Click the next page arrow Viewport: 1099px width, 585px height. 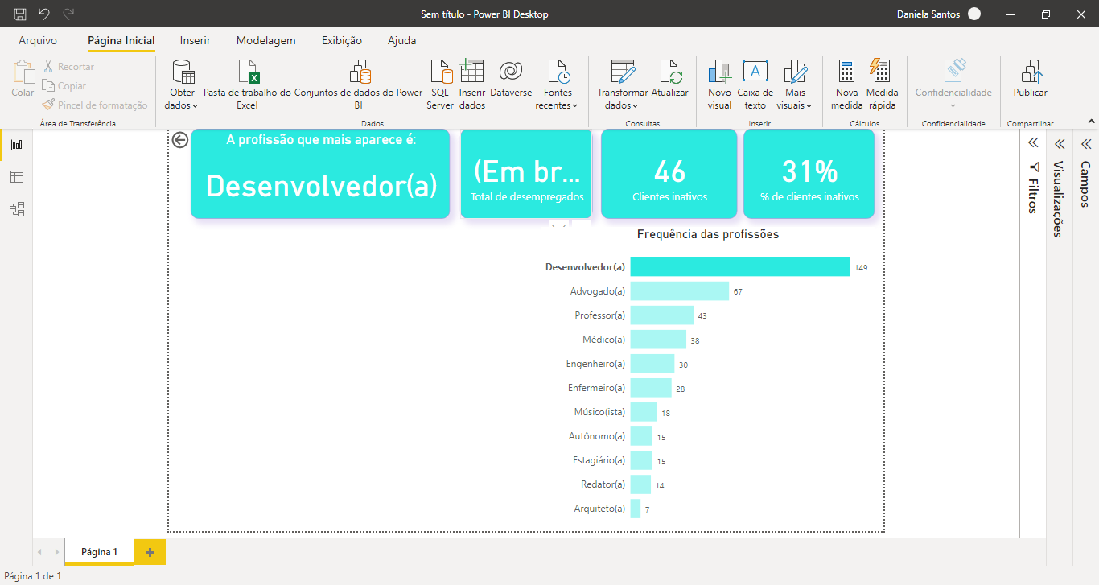[56, 552]
